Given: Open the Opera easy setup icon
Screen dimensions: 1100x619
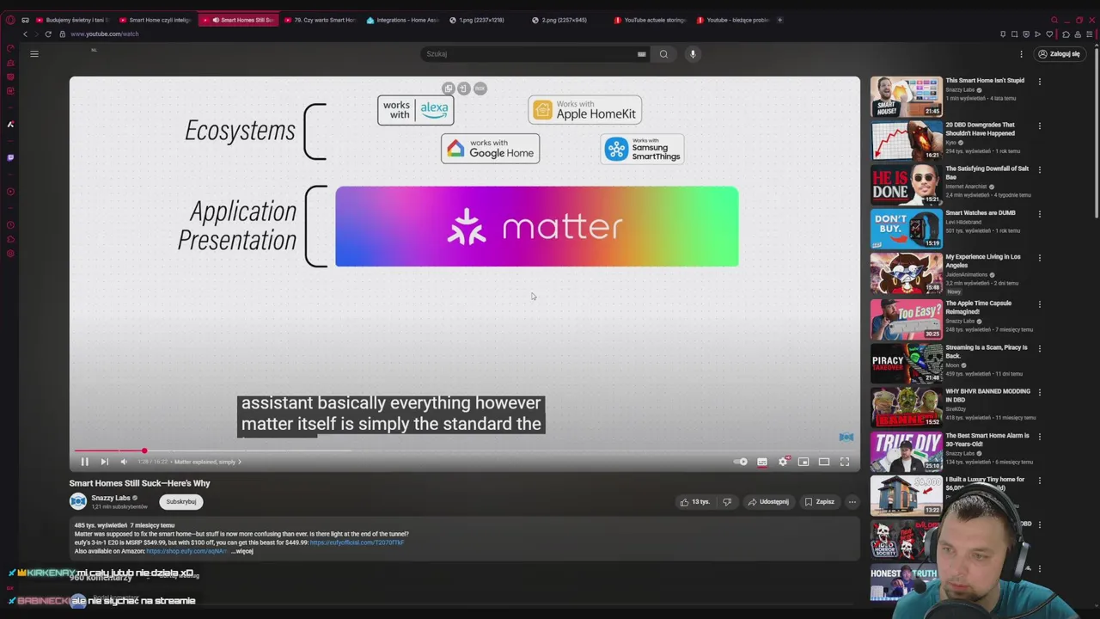Looking at the screenshot, I should (x=1090, y=34).
